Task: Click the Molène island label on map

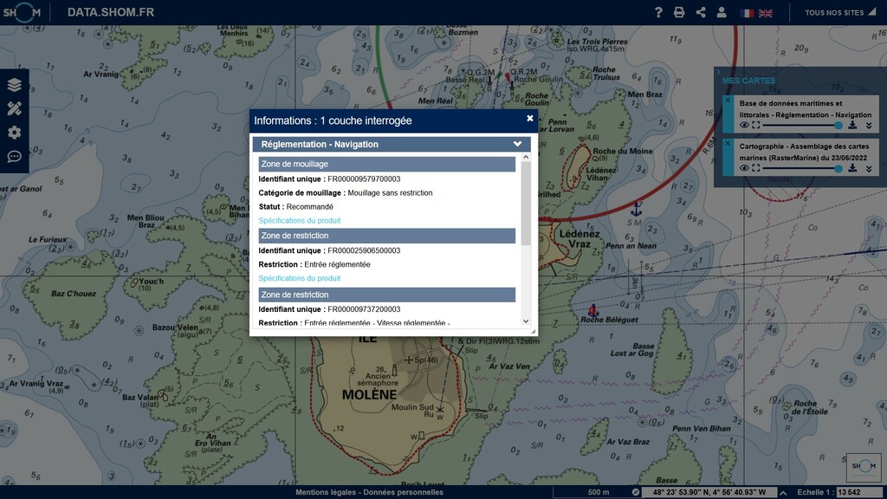Action: pyautogui.click(x=369, y=395)
